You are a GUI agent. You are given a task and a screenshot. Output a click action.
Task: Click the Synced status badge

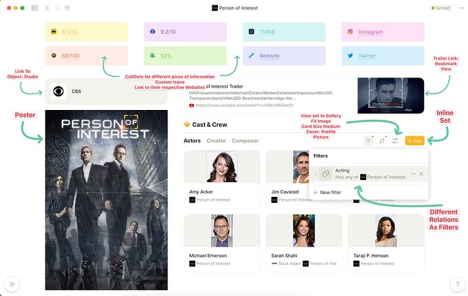click(x=441, y=8)
